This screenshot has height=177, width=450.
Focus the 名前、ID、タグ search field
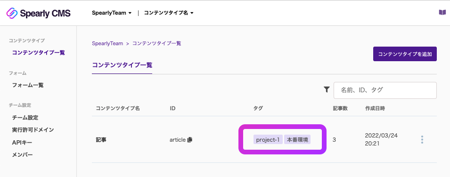click(385, 90)
